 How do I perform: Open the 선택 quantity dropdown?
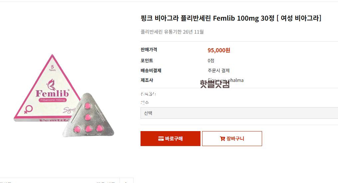tap(239, 113)
